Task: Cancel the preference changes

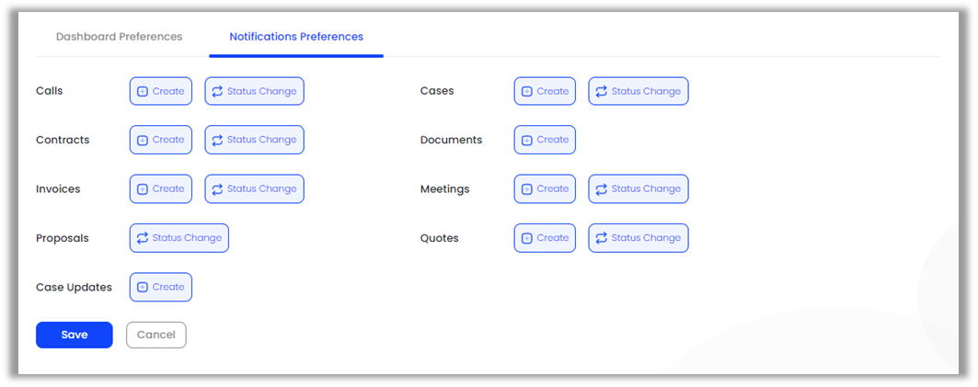Action: coord(156,335)
